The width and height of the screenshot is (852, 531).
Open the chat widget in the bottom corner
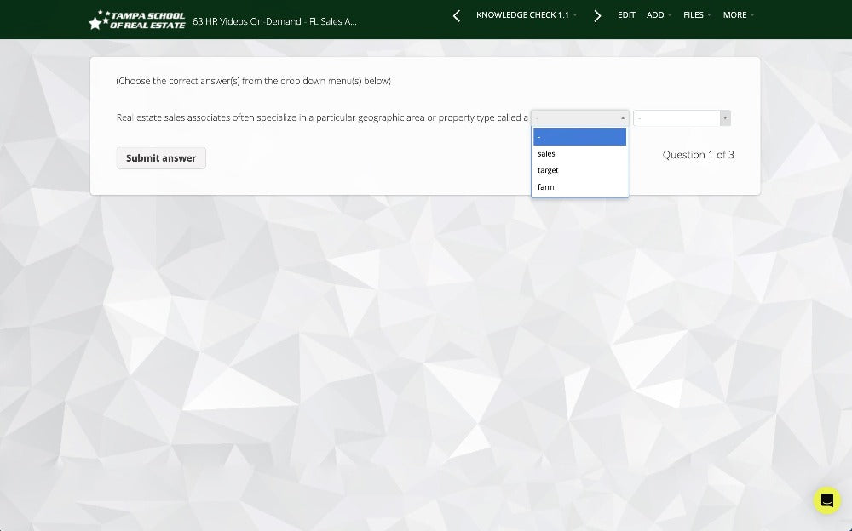click(x=826, y=500)
